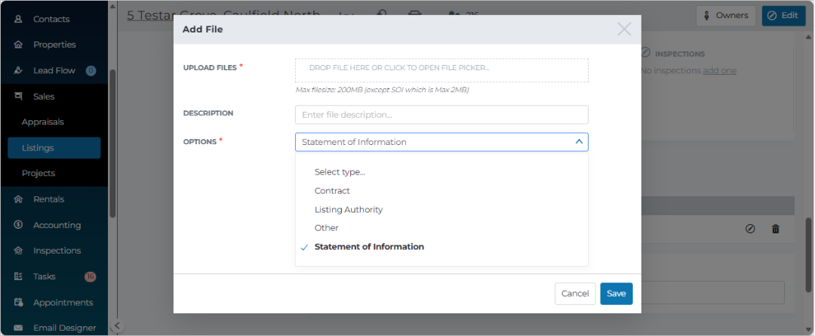Click the Properties house icon
This screenshot has width=815, height=336.
click(18, 45)
